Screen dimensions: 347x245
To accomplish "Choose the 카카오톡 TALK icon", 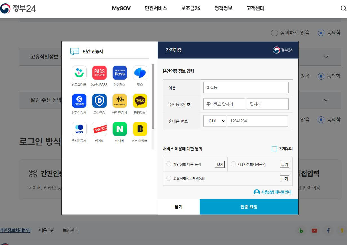I will coord(140,101).
